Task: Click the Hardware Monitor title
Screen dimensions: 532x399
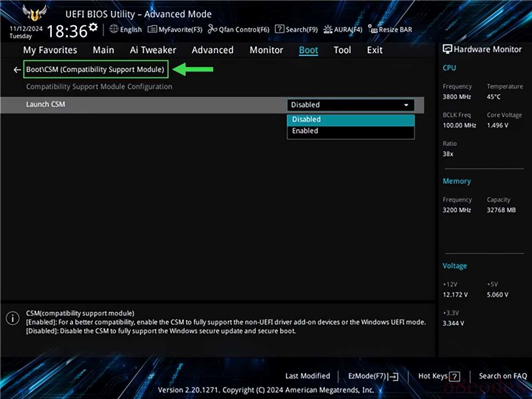Action: tap(488, 49)
